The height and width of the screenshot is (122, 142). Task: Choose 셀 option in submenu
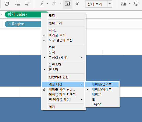(102, 99)
